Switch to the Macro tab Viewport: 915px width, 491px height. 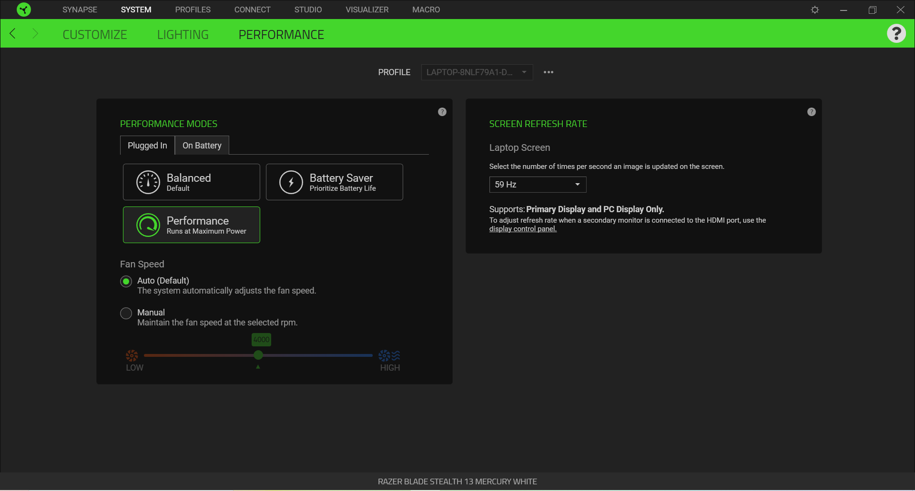tap(426, 10)
